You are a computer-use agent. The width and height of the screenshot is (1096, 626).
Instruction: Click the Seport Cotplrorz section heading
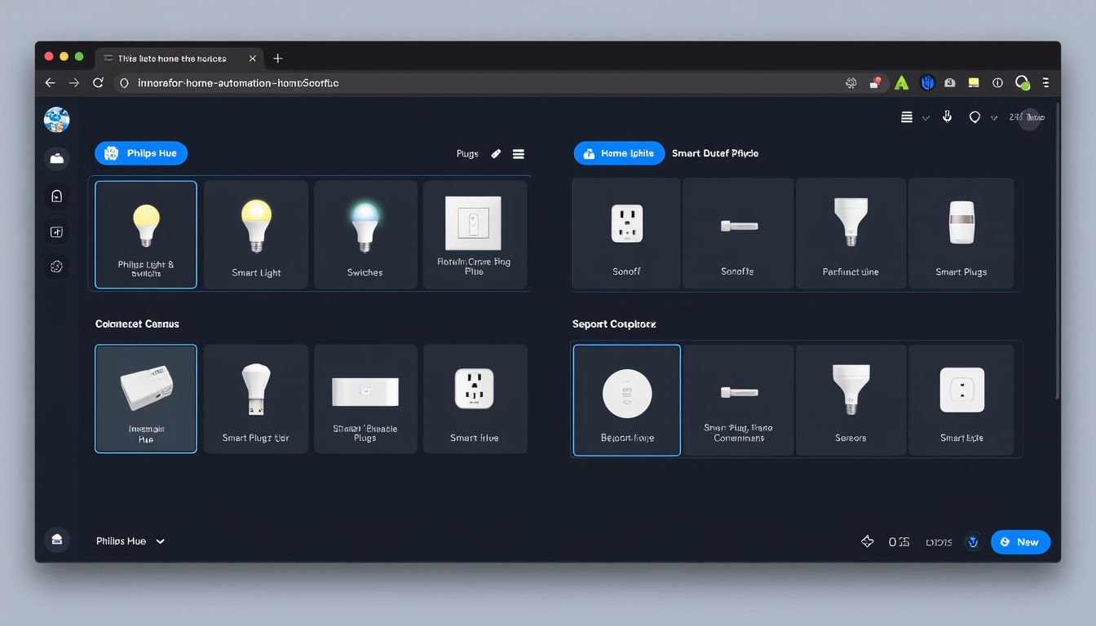point(614,324)
